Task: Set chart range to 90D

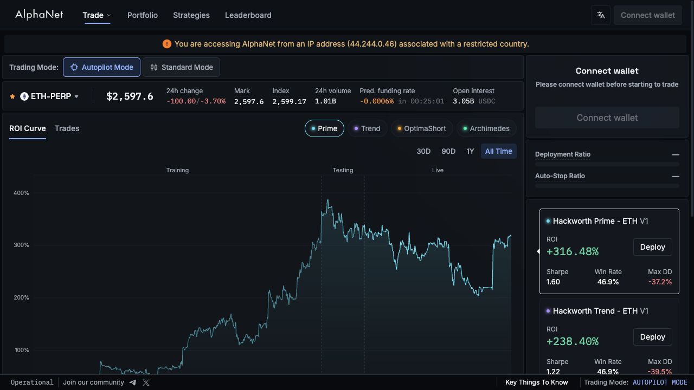Action: 448,151
